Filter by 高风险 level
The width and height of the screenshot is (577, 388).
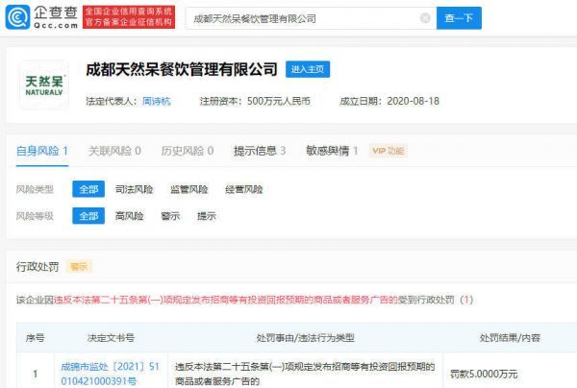coord(129,216)
